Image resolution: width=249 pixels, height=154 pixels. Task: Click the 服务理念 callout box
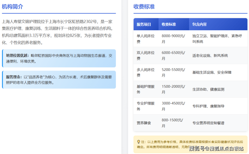click(59, 79)
